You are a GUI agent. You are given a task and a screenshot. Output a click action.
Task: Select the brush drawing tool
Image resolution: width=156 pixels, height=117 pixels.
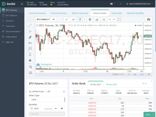pyautogui.click(x=30, y=37)
